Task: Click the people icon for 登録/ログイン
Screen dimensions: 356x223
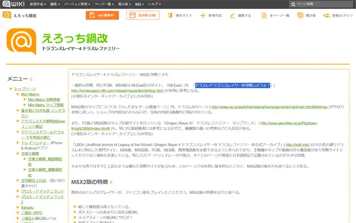Action: (x=327, y=16)
